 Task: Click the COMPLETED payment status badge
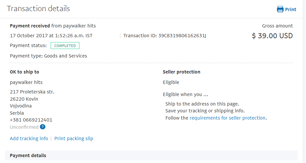65,46
